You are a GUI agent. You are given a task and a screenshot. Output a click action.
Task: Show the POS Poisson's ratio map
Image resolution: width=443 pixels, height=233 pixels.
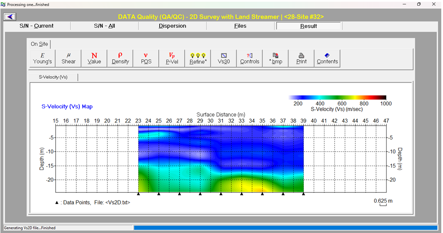coord(146,58)
